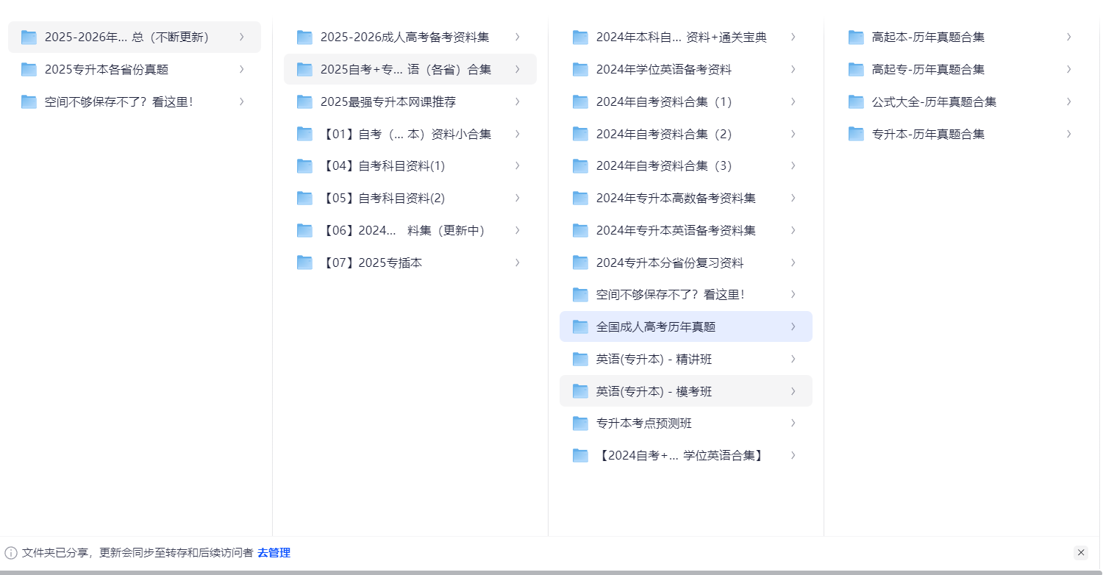Open folder name 2025最强专升本网课推荐
Image resolution: width=1103 pixels, height=575 pixels.
pos(388,101)
